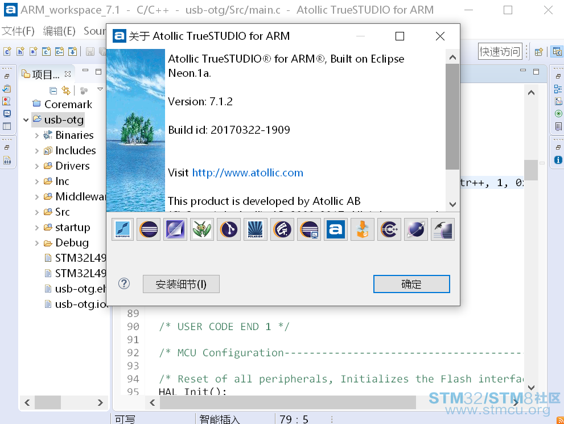The width and height of the screenshot is (564, 424).
Task: Open the perspective button next to Quick Access
Action: [x=538, y=52]
